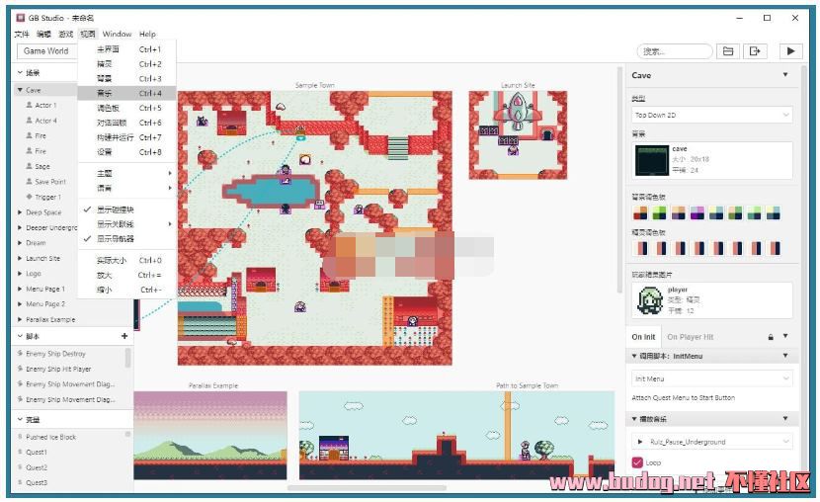Select the first background palette swatch
This screenshot has height=502, width=820.
[638, 212]
